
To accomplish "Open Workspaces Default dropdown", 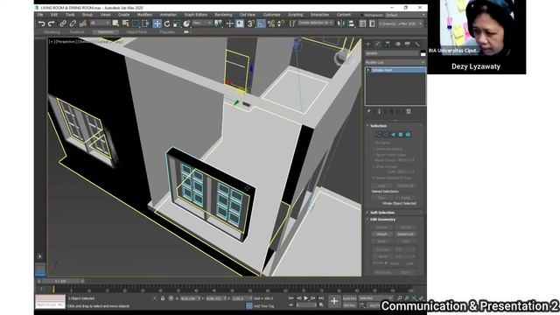I will coord(405,15).
